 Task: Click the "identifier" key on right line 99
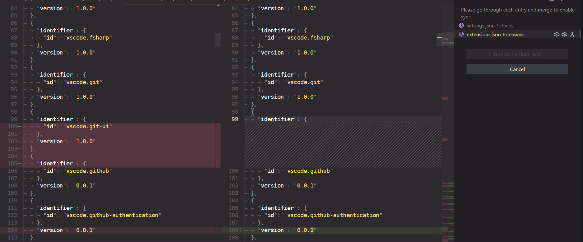[277, 119]
